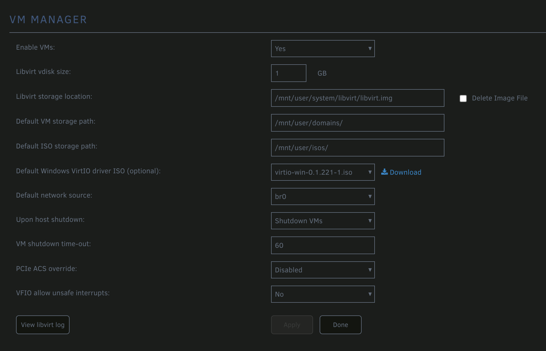Click the Done button

[340, 325]
